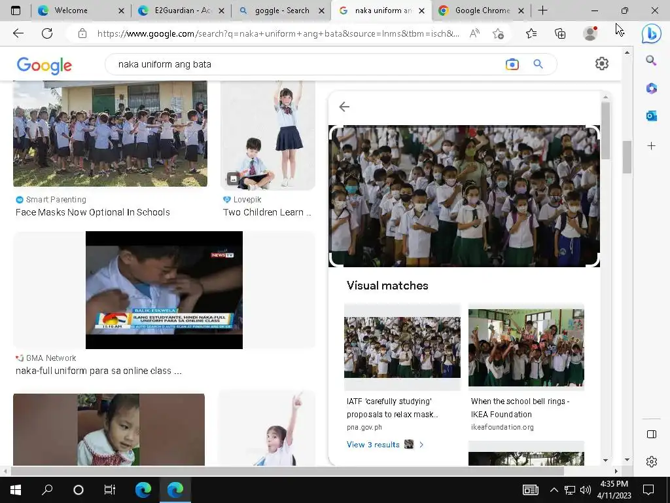Open Google quick settings gear
Viewport: 670px width, 503px height.
602,64
